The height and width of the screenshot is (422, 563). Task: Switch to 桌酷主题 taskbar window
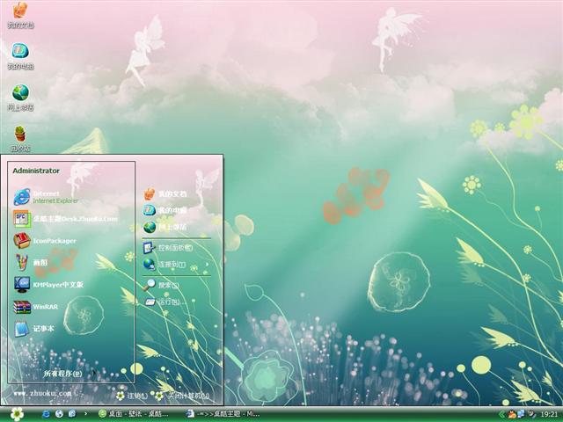tap(223, 414)
